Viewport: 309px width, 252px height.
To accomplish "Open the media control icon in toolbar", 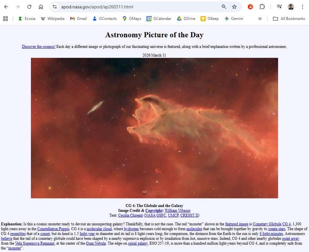I will tap(279, 7).
